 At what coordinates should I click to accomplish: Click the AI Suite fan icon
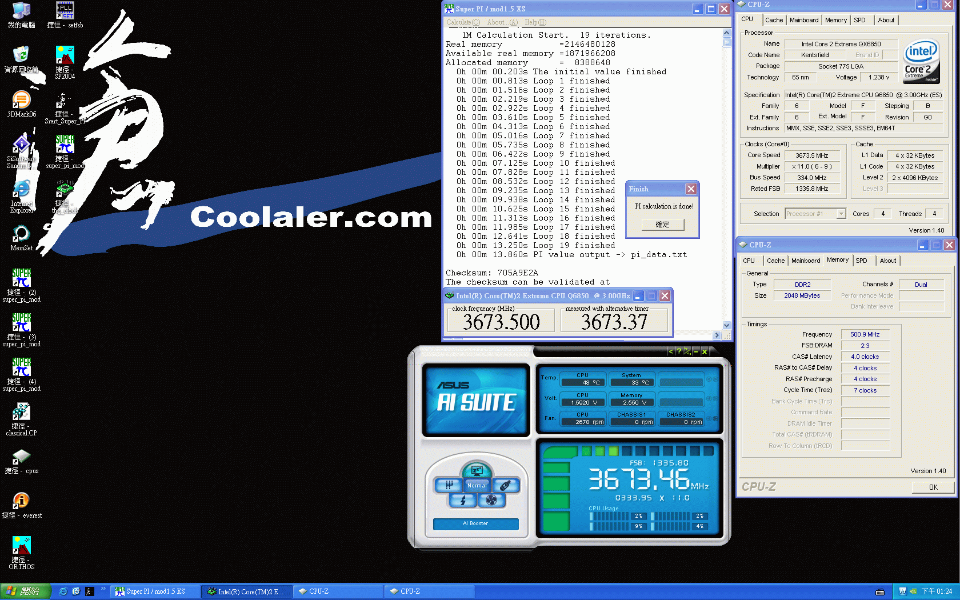491,500
